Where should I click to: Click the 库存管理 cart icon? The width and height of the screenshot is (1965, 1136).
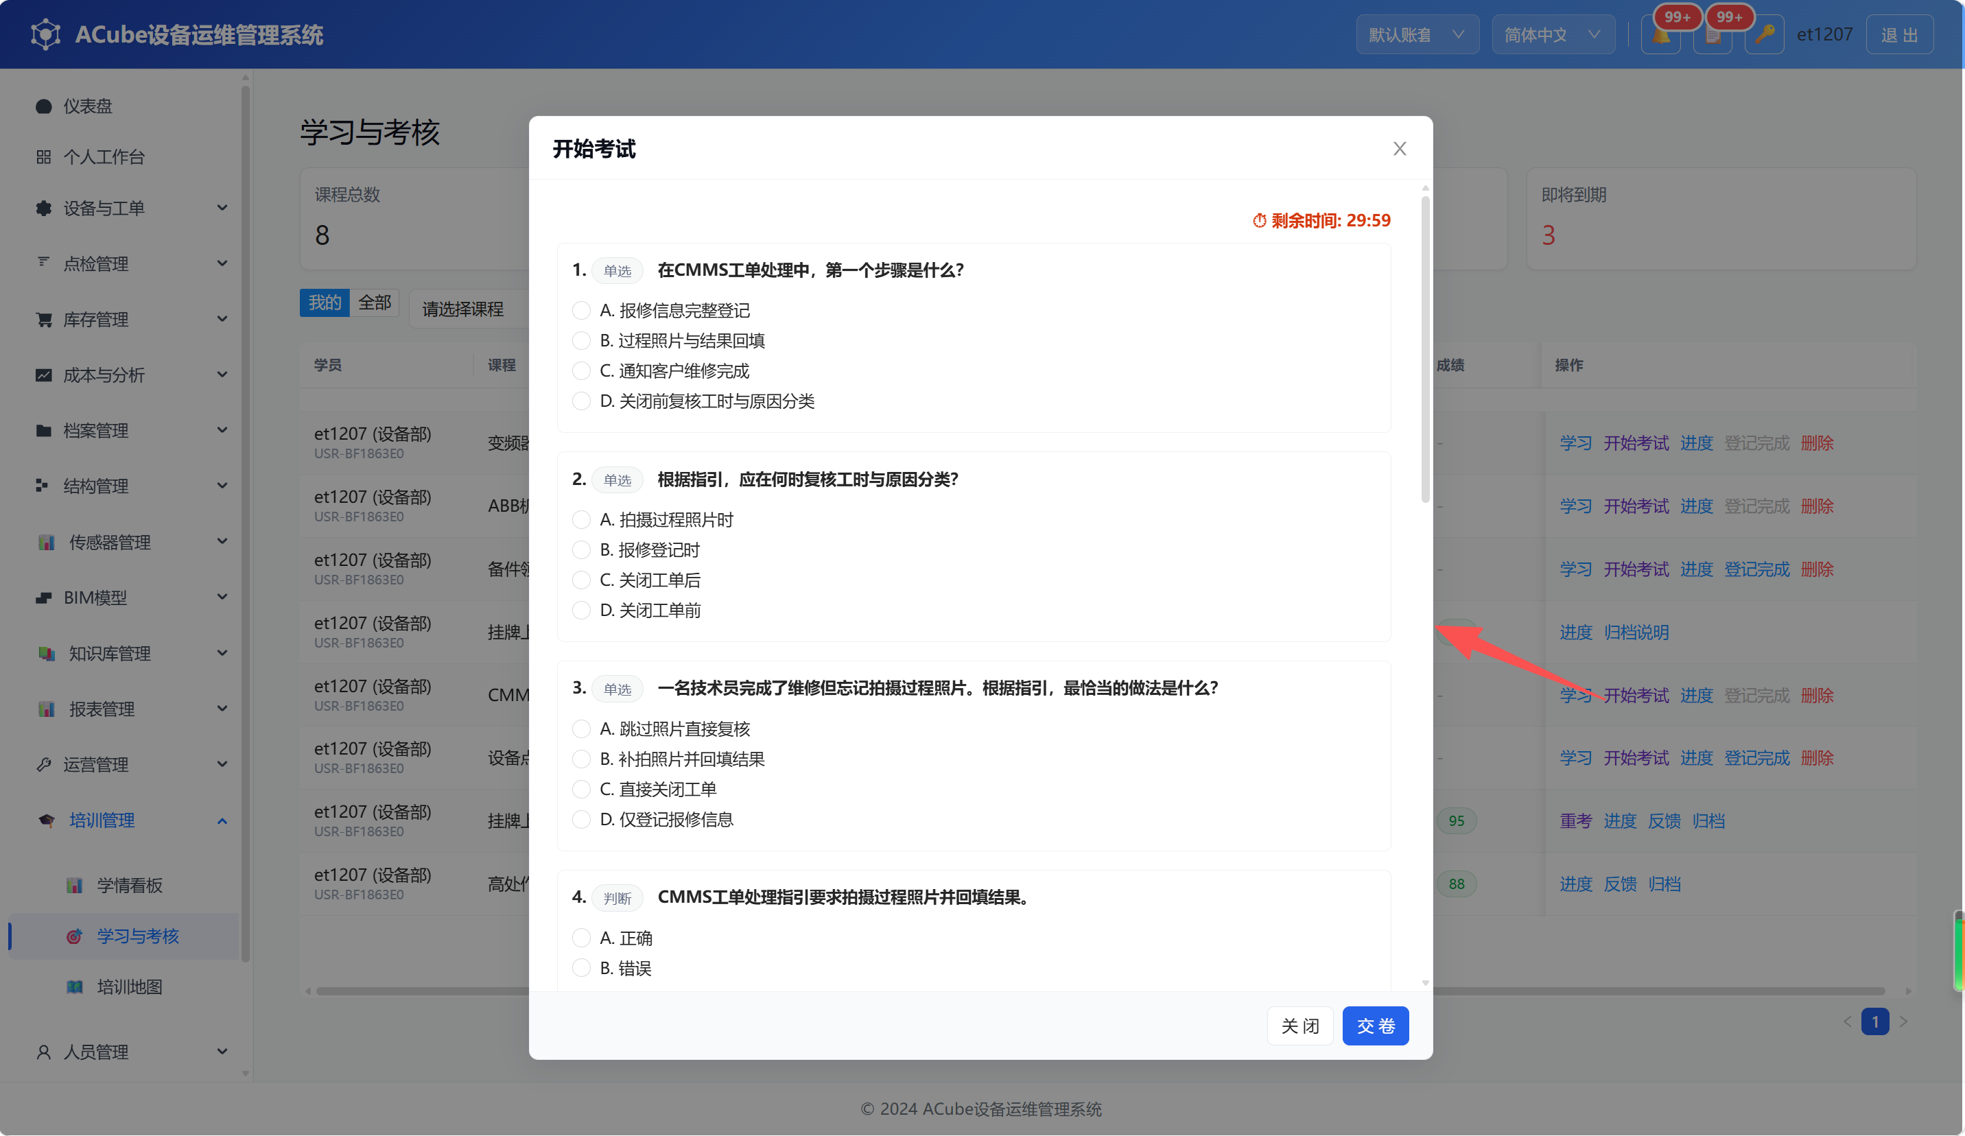pos(44,319)
